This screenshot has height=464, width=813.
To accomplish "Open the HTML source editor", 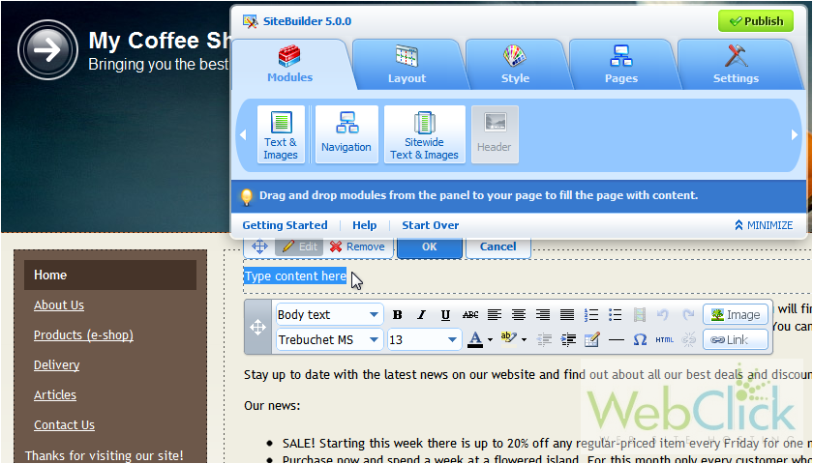I will pos(664,339).
